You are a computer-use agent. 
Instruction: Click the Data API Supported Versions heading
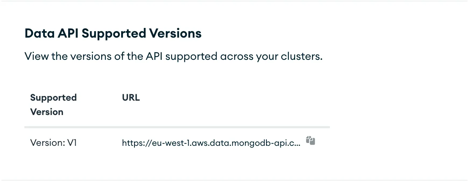click(x=113, y=33)
